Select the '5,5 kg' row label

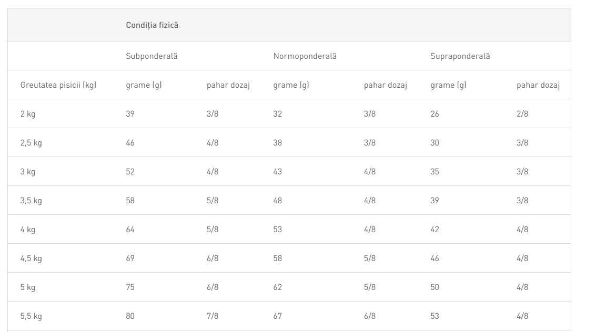(x=31, y=316)
